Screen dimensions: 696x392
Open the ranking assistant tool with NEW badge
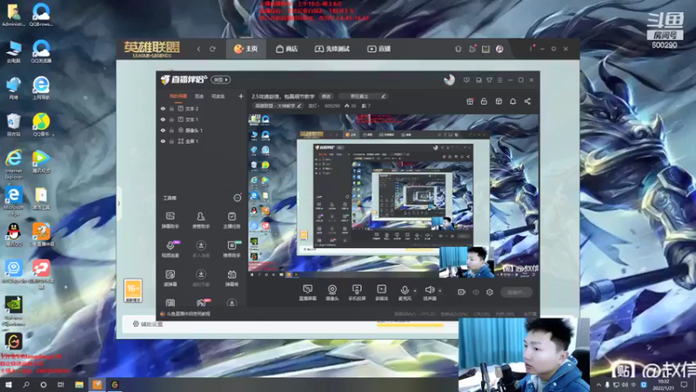[231, 249]
